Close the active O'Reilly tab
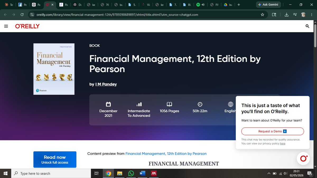Screen dimensions: 317x178 (52, 5)
